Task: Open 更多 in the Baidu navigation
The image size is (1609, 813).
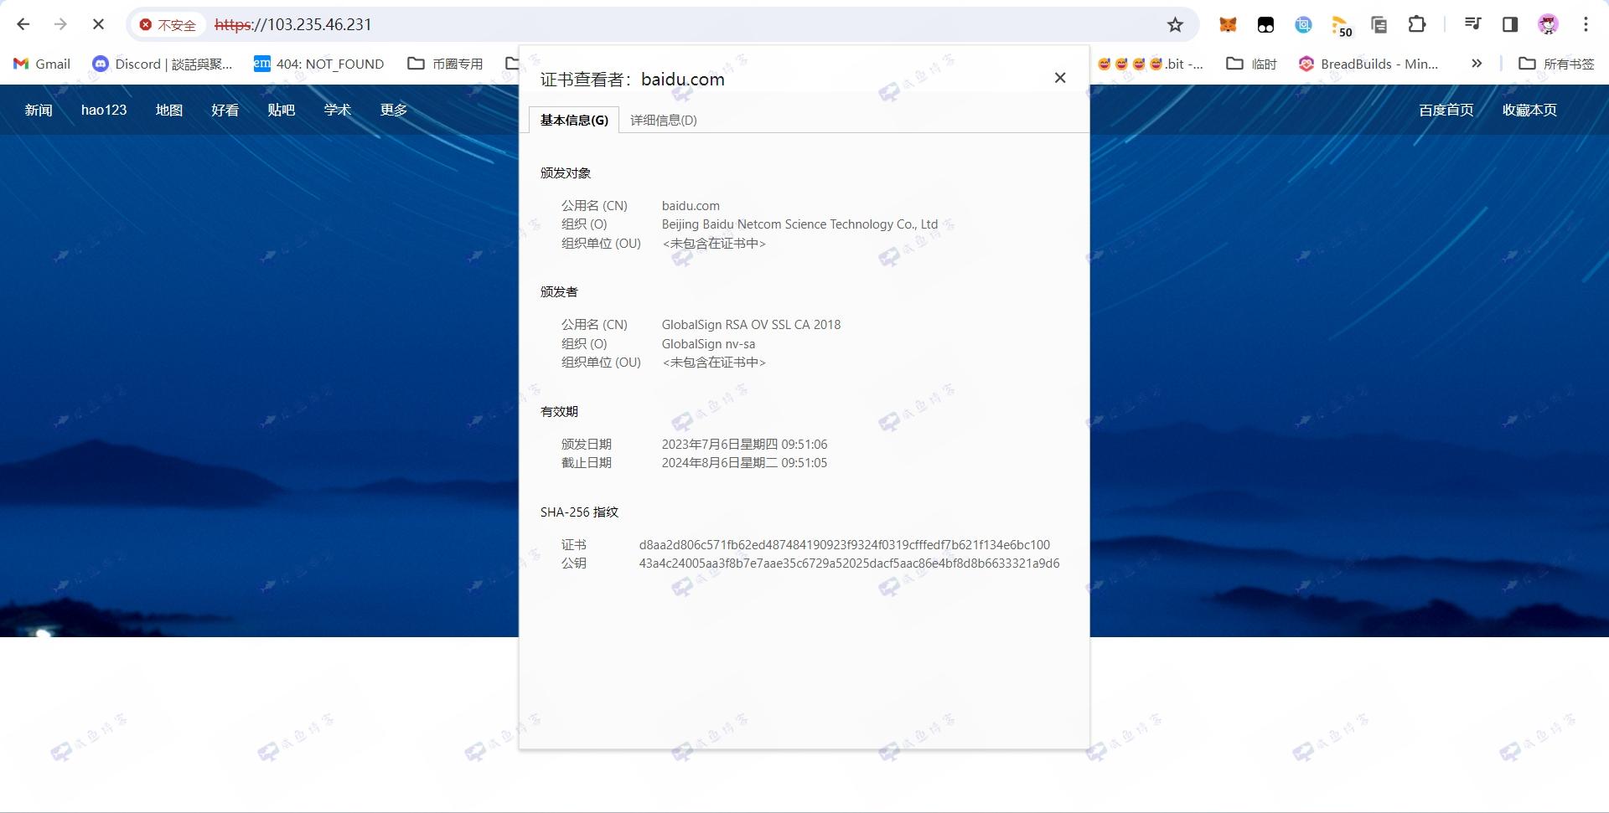Action: click(394, 110)
